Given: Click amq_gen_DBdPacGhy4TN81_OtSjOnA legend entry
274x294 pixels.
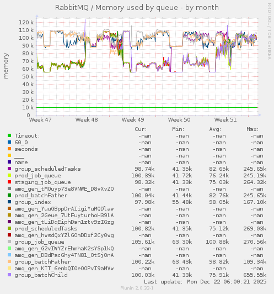Looking at the screenshot, I should 64,255.
